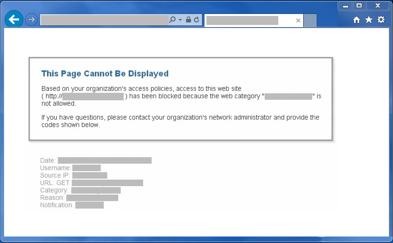The height and width of the screenshot is (243, 393).
Task: Open a new tab with blank tab button
Action: (310, 20)
